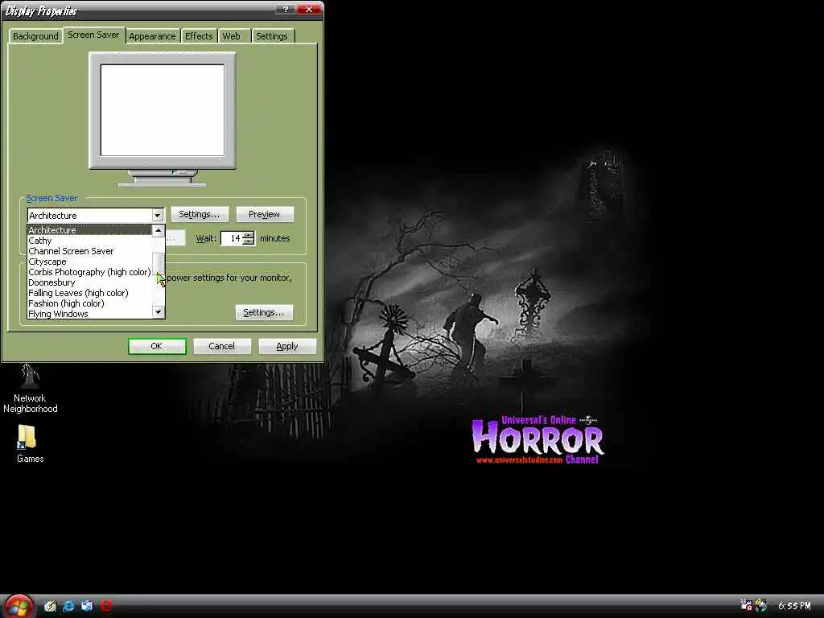Choose Flying Windows screen saver

click(89, 315)
